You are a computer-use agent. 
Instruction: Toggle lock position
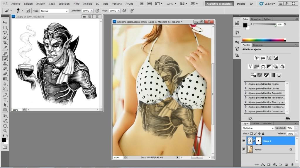click(x=259, y=134)
